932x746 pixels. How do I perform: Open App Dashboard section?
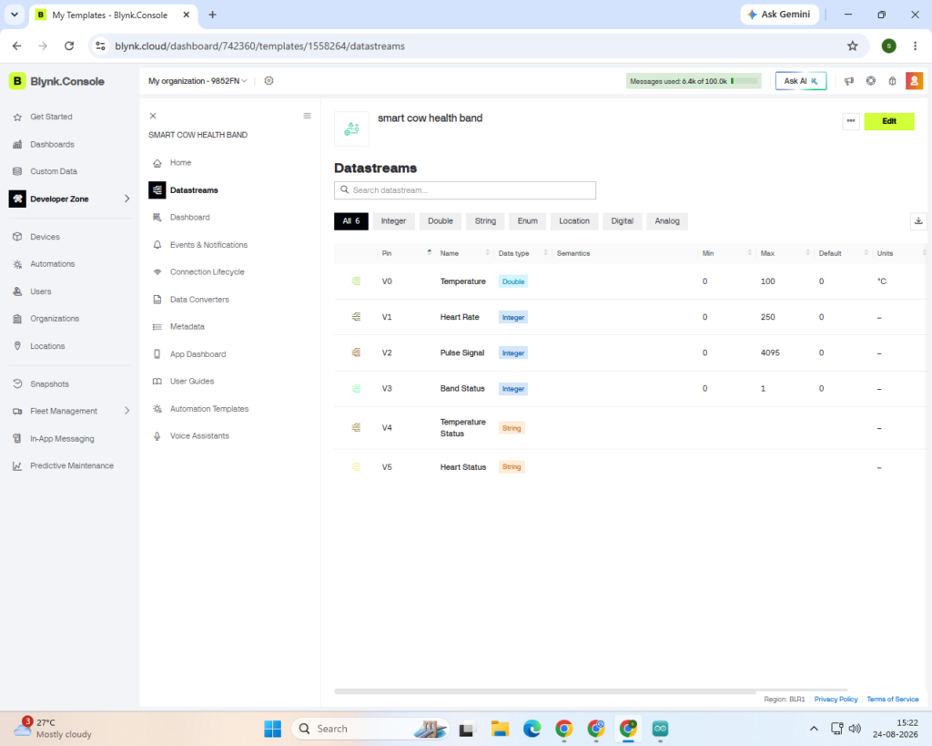click(198, 354)
